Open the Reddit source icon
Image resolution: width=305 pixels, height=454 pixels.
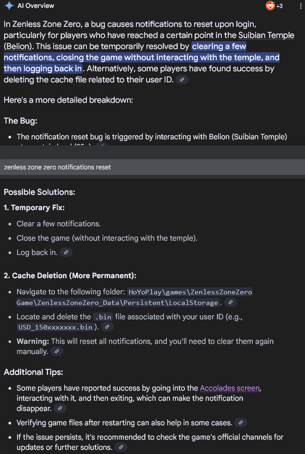(270, 6)
